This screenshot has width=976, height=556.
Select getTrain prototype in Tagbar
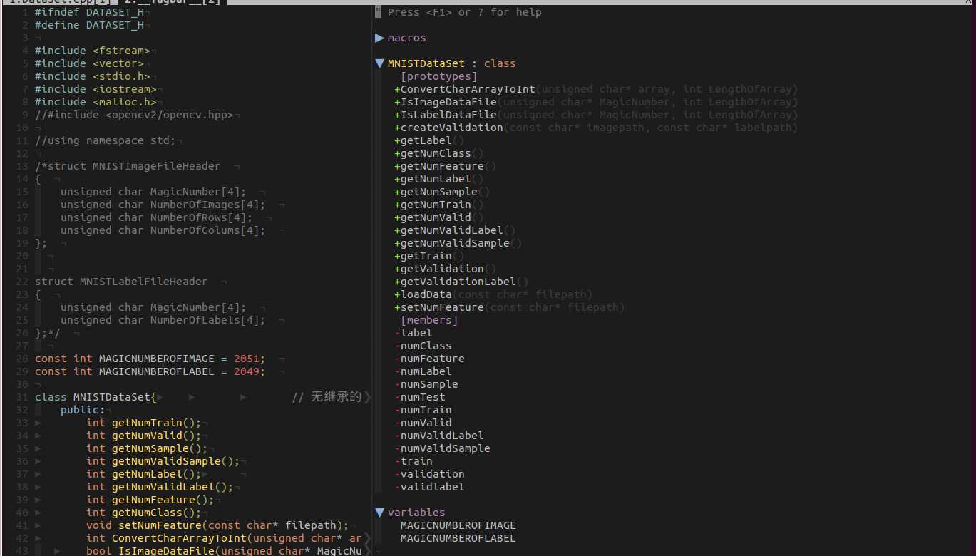426,256
